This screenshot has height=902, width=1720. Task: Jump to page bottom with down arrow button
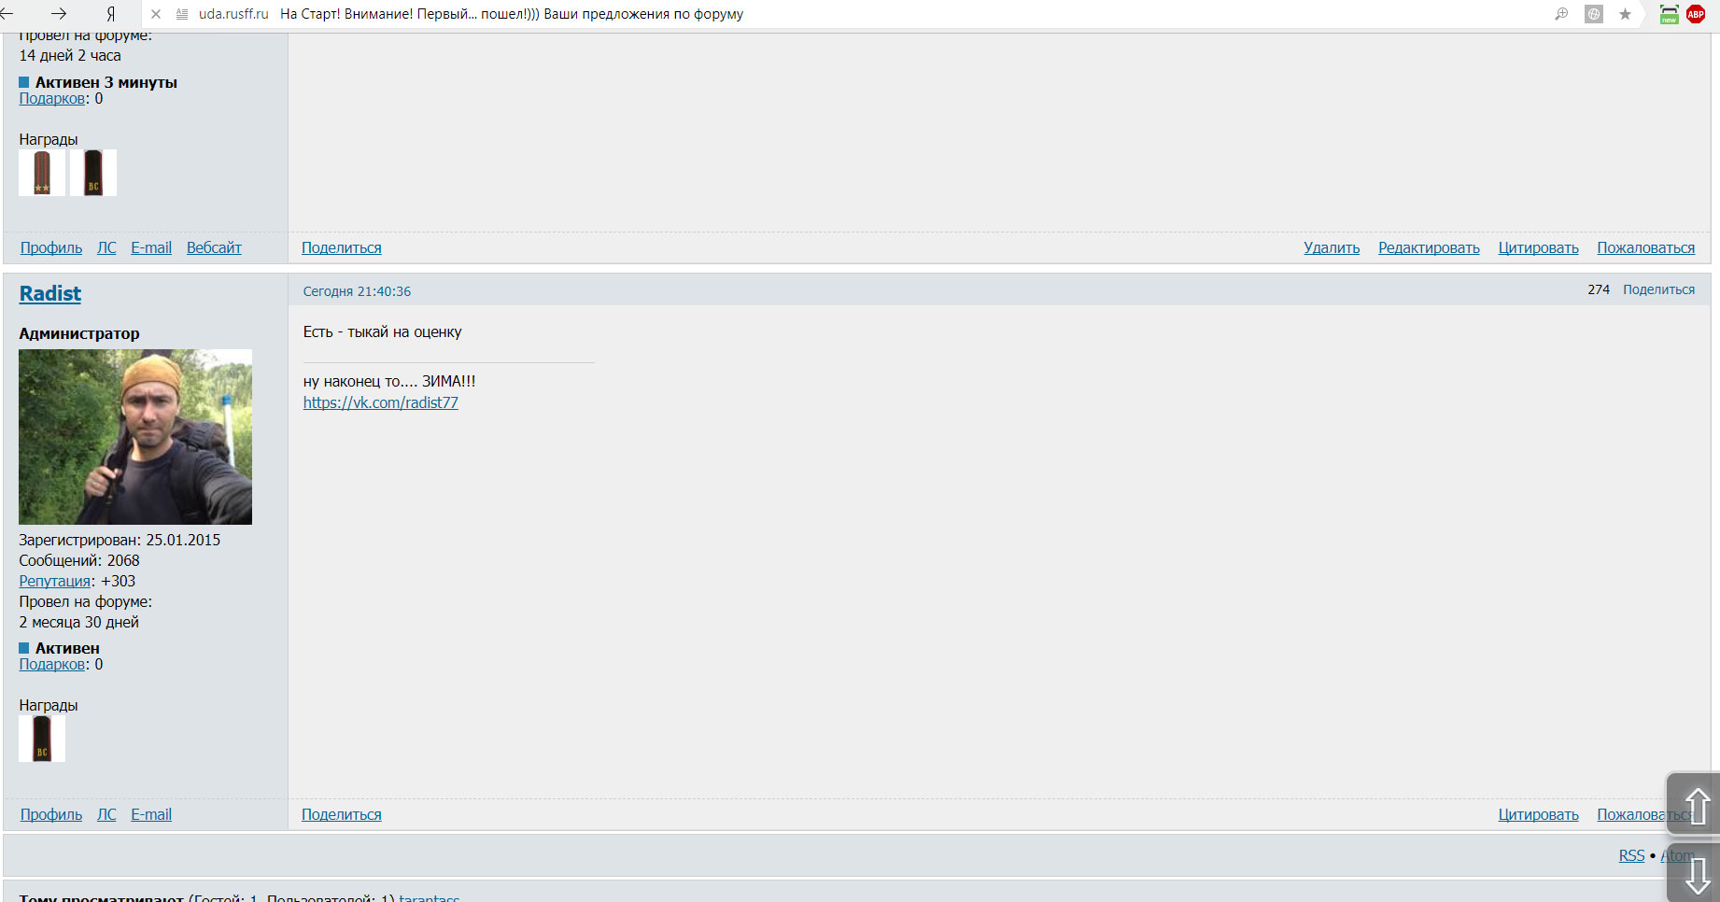1696,875
